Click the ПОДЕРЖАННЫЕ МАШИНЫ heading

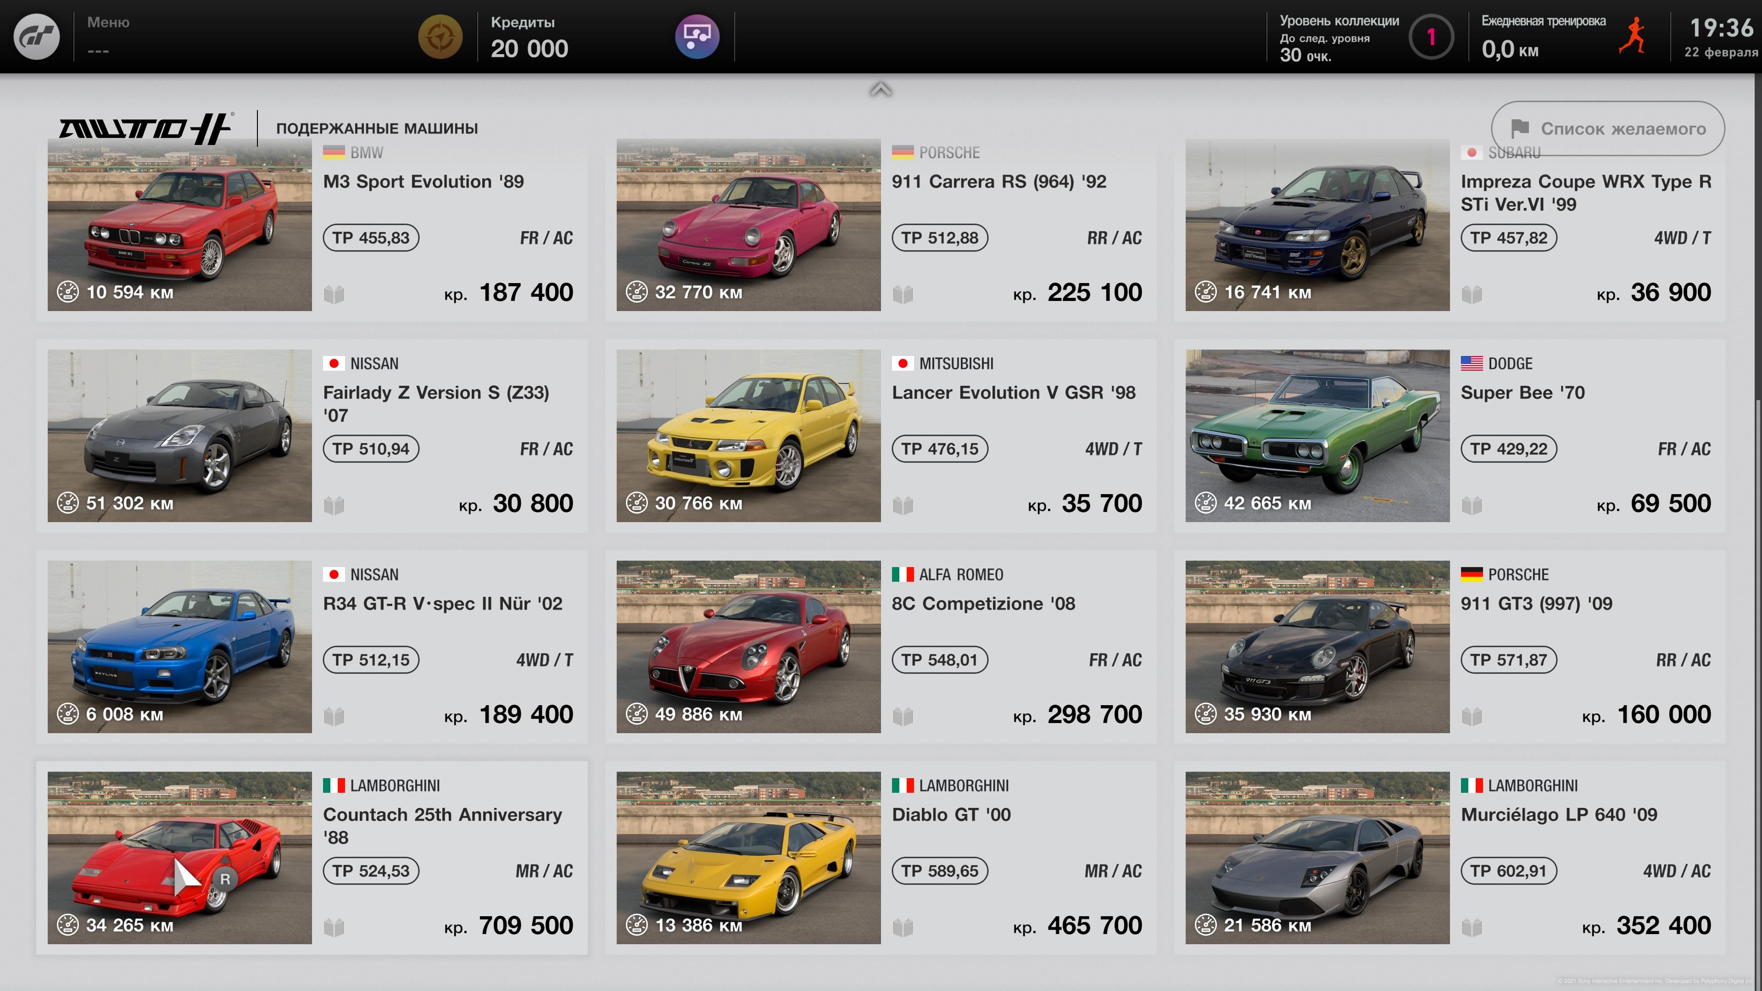point(377,128)
